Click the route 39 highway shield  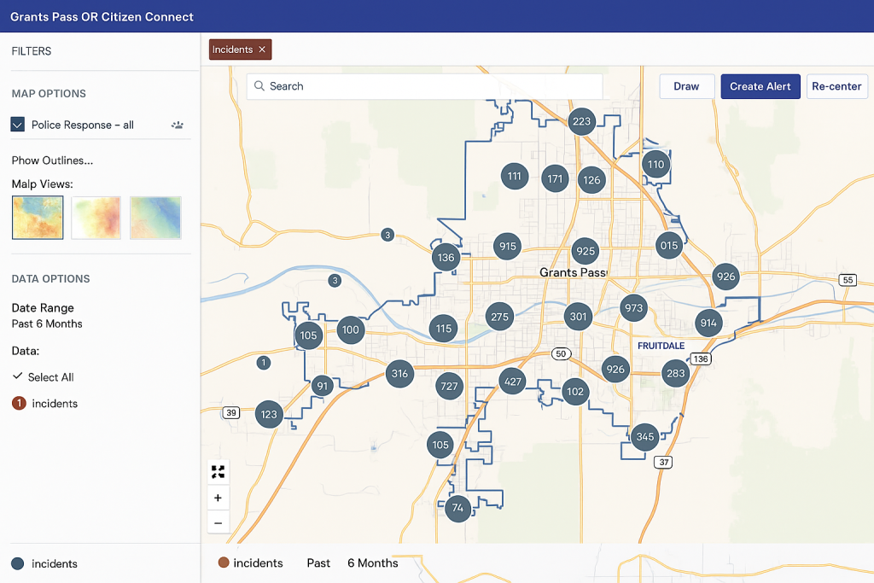pyautogui.click(x=231, y=412)
